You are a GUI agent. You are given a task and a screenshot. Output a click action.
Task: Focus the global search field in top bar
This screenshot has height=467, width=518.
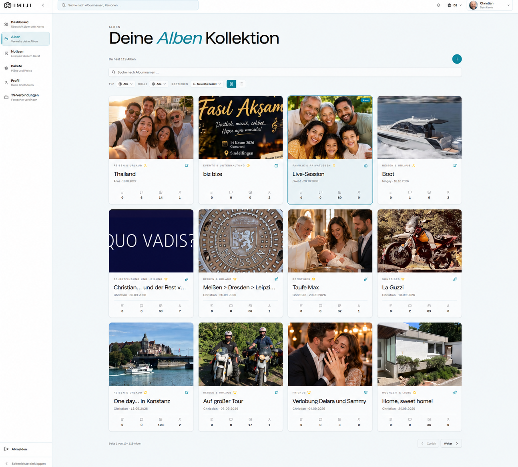point(128,5)
